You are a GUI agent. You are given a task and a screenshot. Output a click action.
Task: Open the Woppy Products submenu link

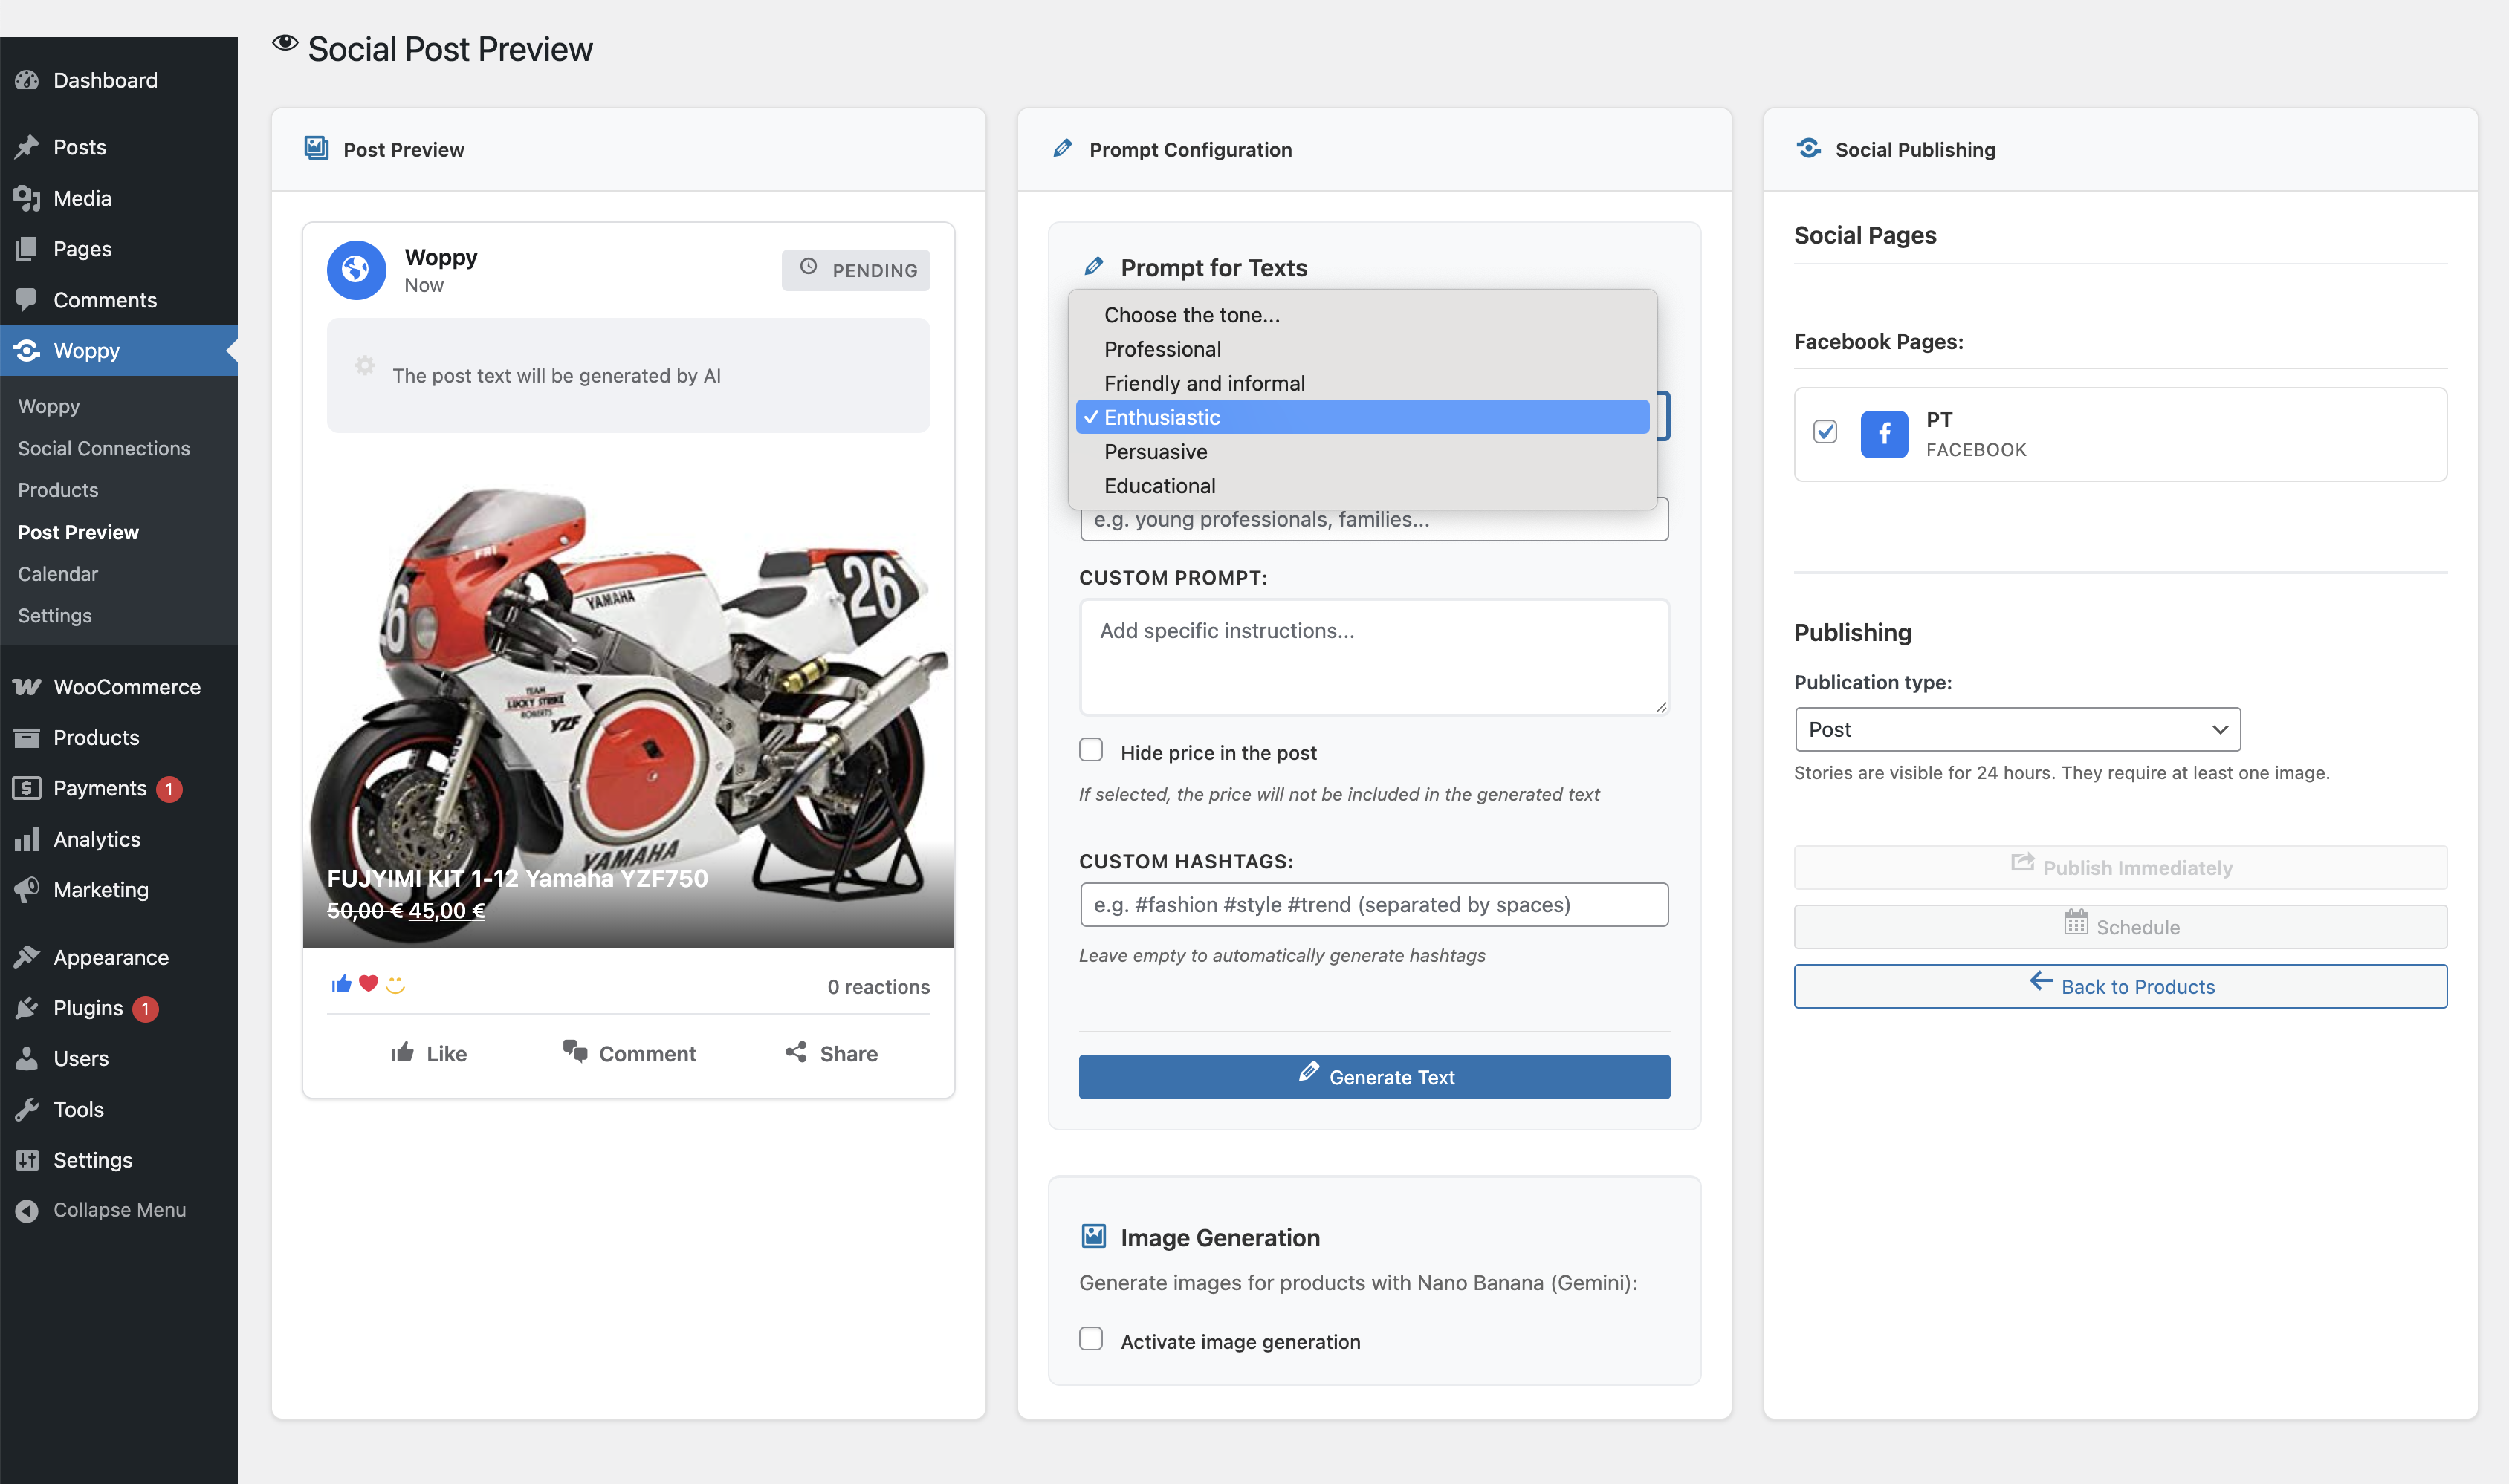[58, 490]
